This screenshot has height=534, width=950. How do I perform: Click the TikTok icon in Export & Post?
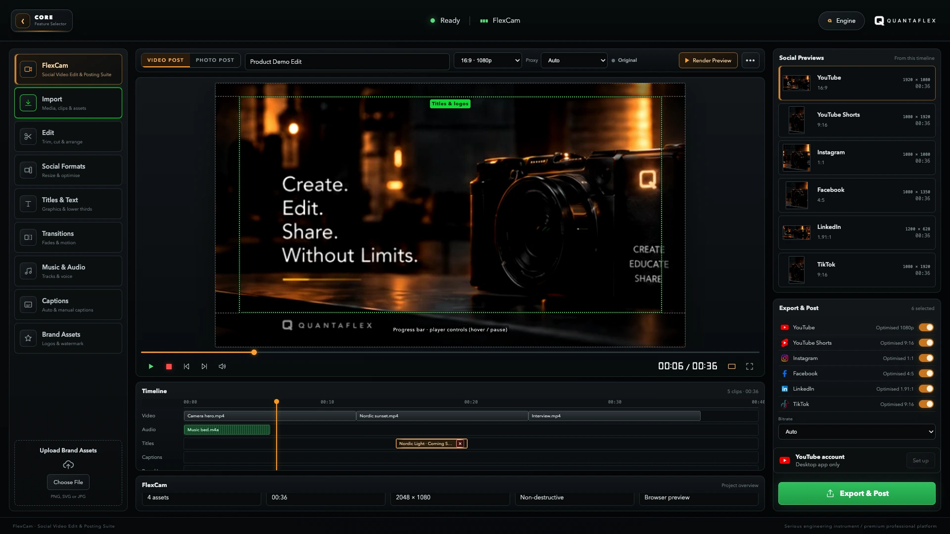[x=785, y=404]
